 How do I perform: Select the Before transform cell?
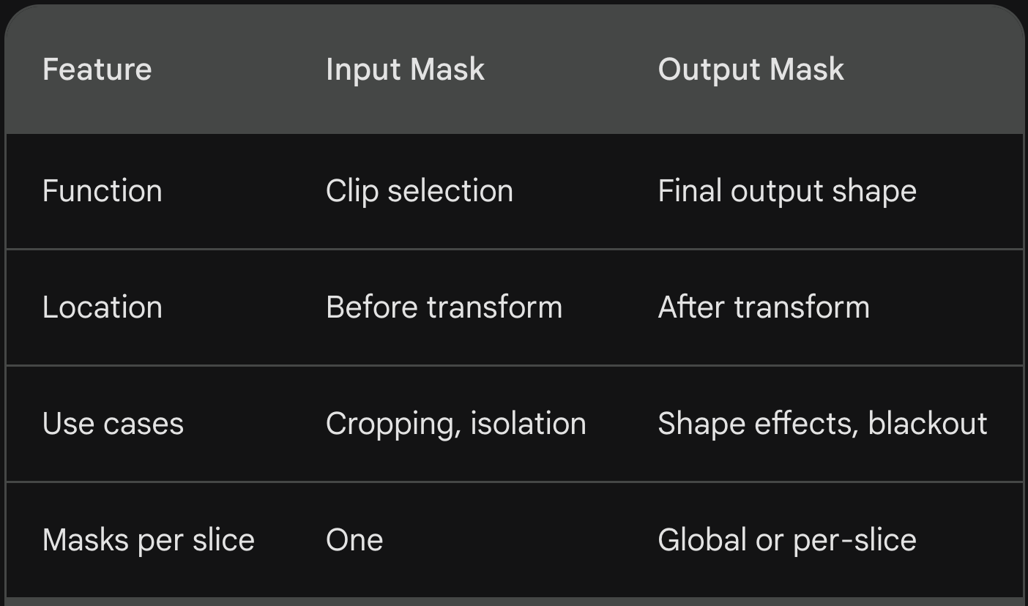click(x=444, y=307)
